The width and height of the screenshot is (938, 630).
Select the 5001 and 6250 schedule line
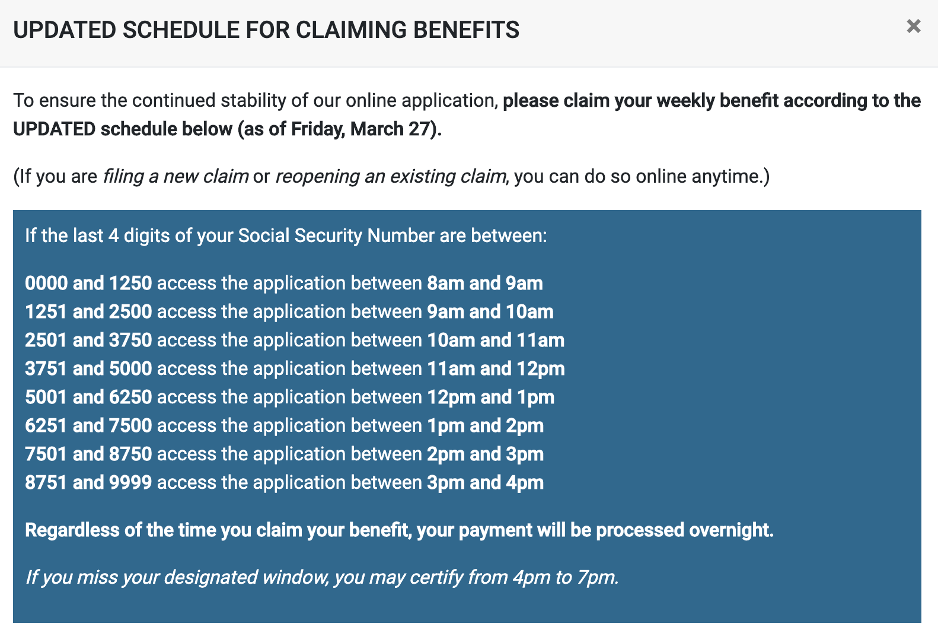[x=290, y=397]
